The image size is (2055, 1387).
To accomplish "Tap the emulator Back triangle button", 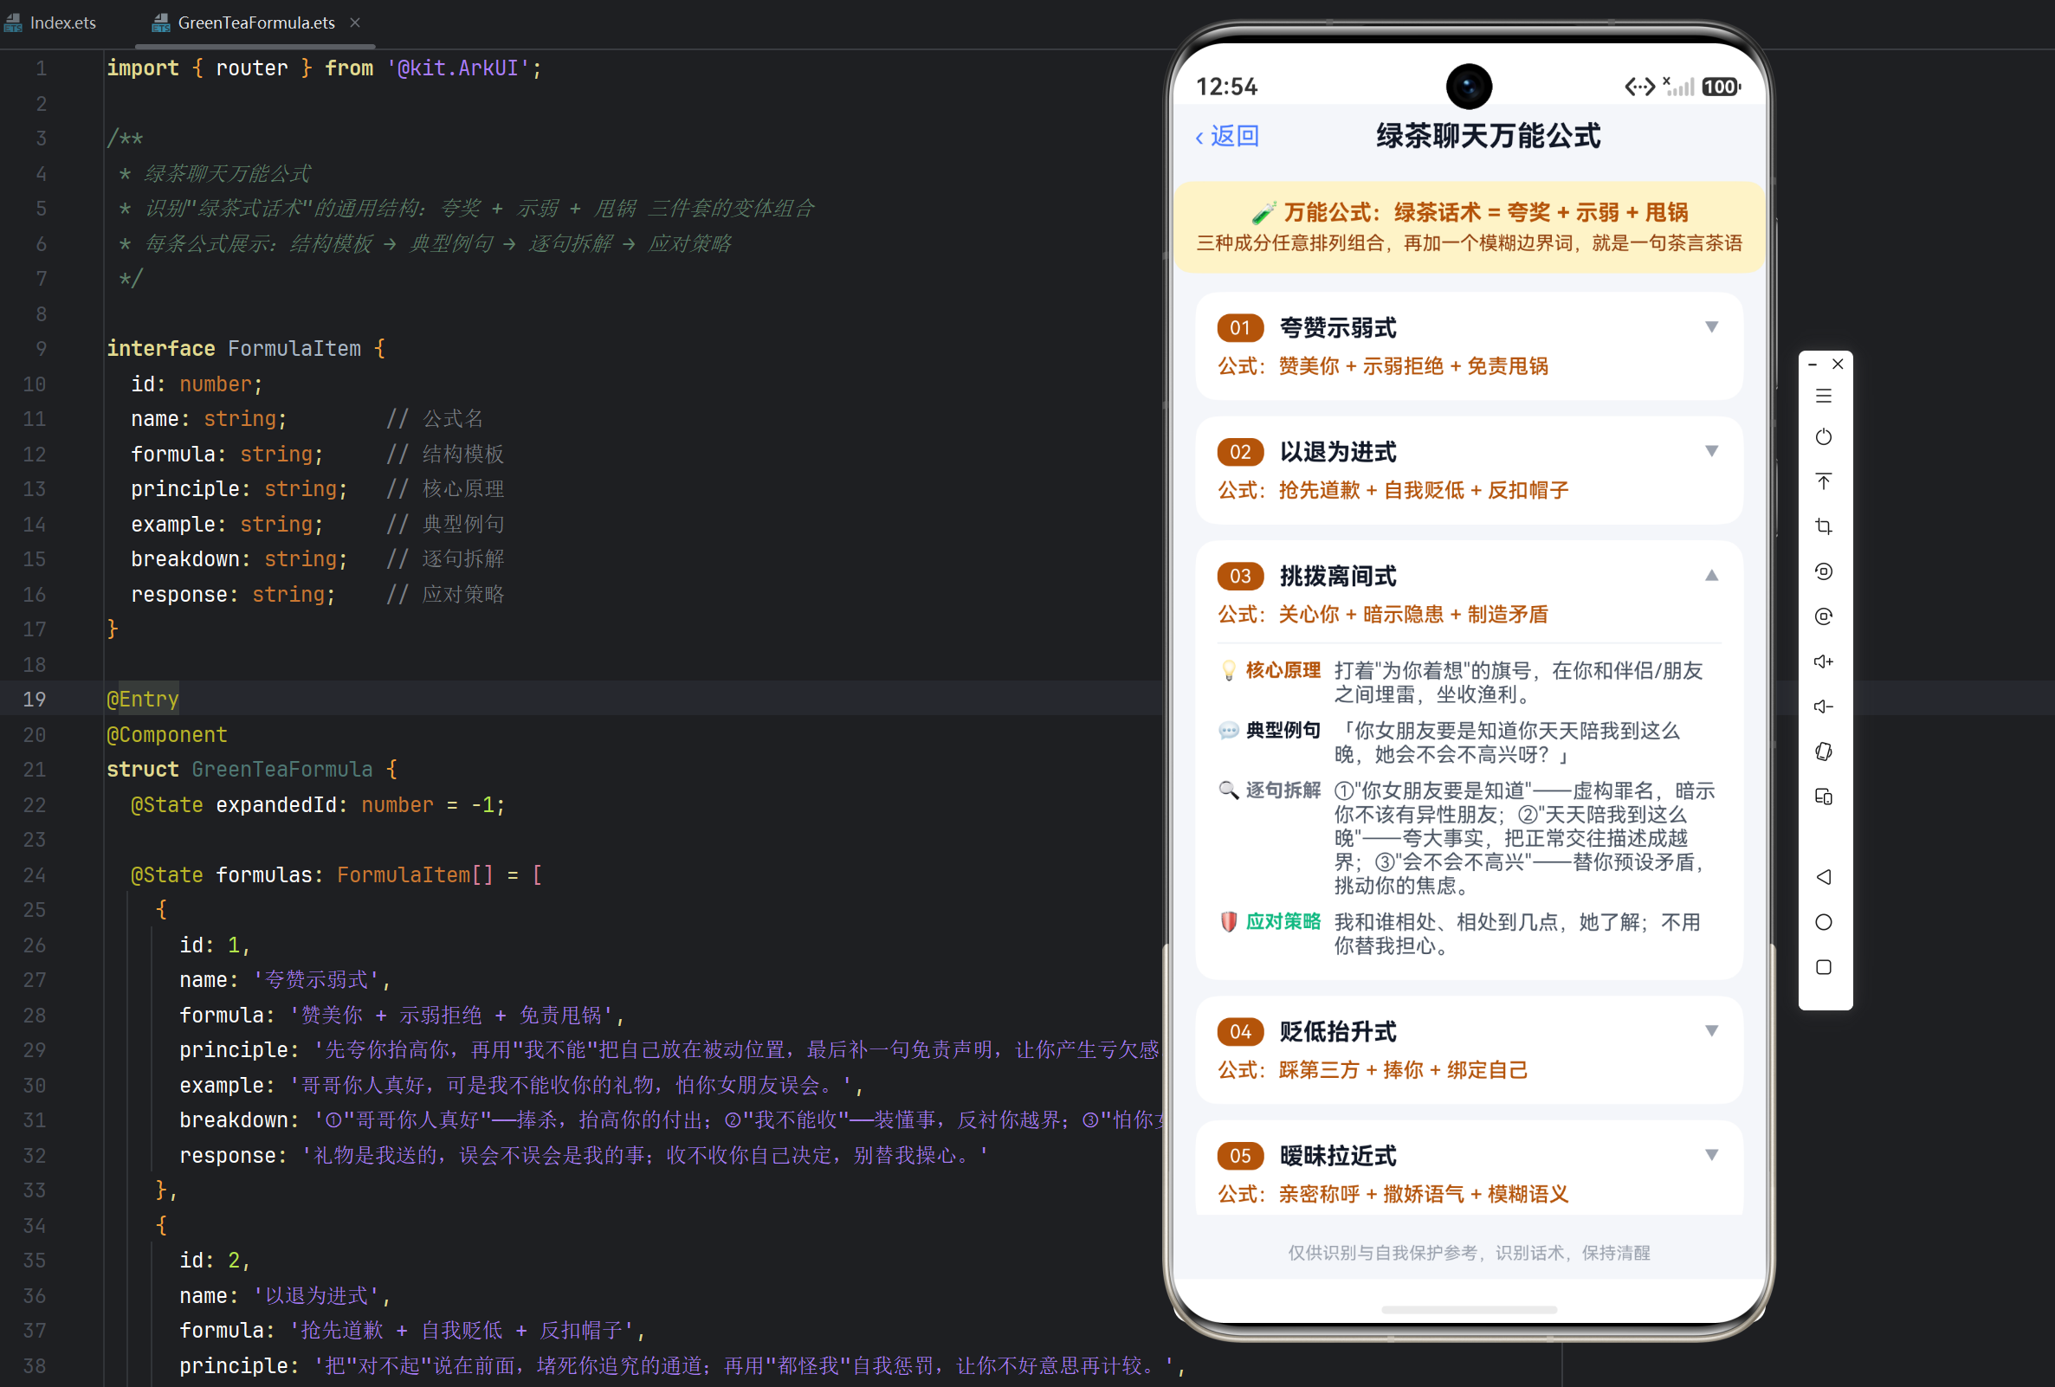I will click(1823, 877).
